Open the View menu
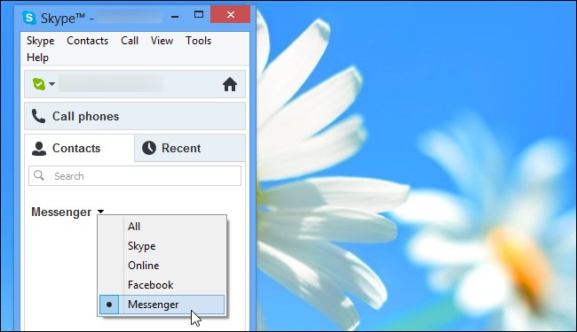Image resolution: width=577 pixels, height=332 pixels. pos(162,41)
